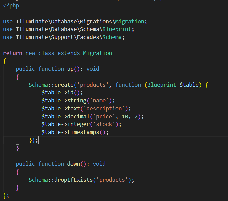
Task: Click Schema in the Facades use statement
Action: click(x=112, y=37)
